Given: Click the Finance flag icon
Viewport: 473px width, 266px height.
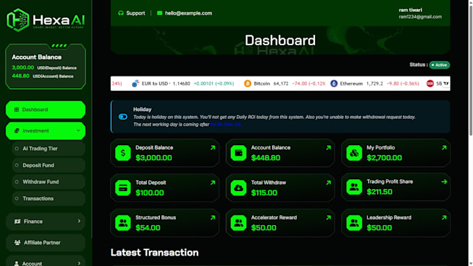Looking at the screenshot, I should point(17,222).
